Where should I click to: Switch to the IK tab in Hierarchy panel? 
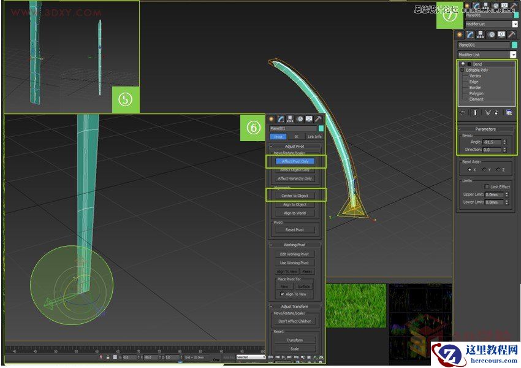(297, 137)
